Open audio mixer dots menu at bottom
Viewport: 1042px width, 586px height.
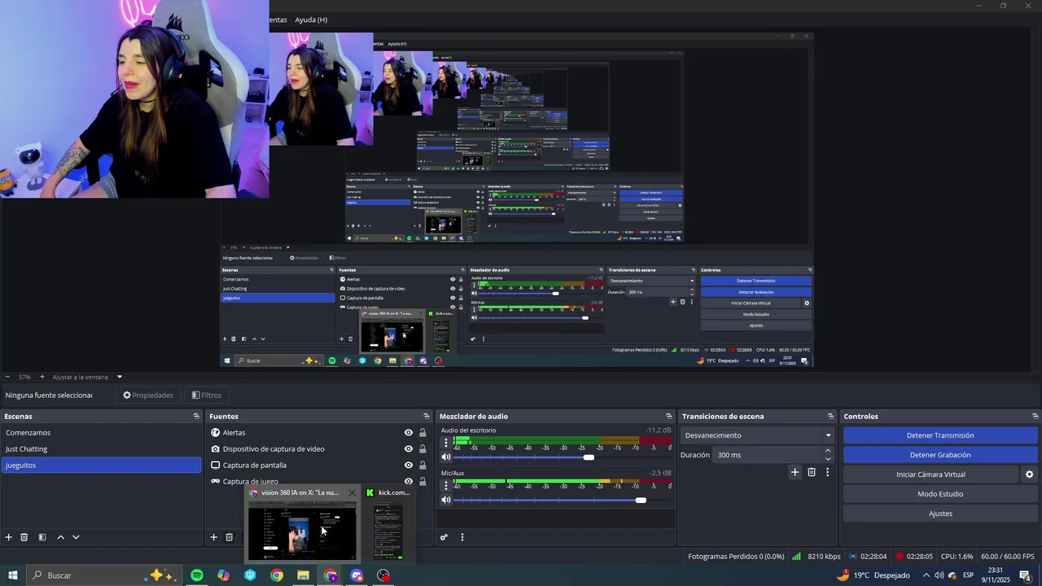(x=462, y=537)
